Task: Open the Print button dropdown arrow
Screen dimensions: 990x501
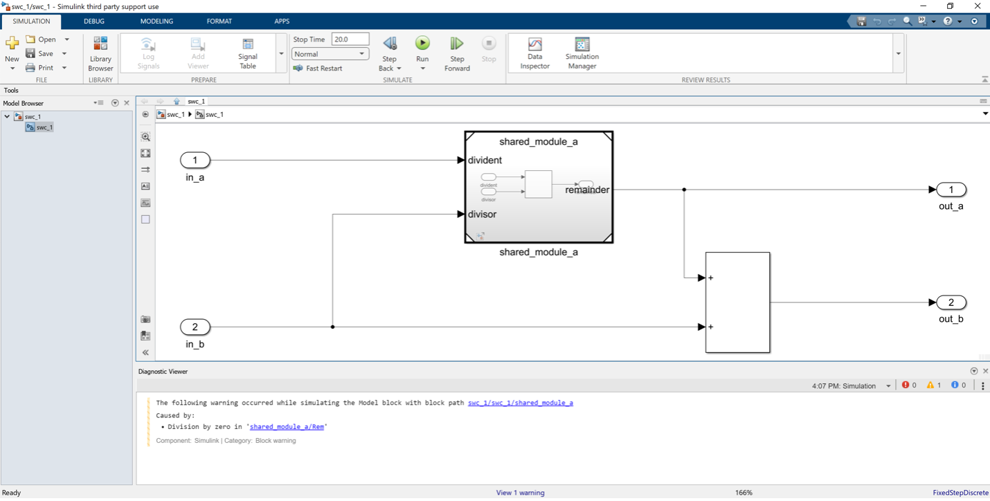Action: coord(64,68)
